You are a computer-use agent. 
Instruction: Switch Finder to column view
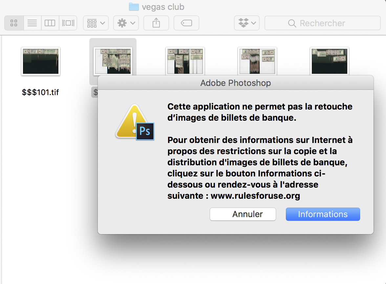point(50,23)
